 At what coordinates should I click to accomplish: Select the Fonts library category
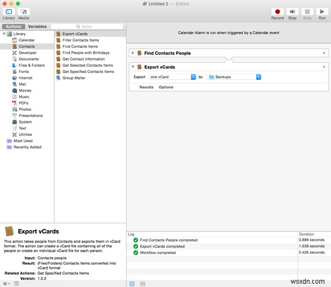click(x=24, y=72)
